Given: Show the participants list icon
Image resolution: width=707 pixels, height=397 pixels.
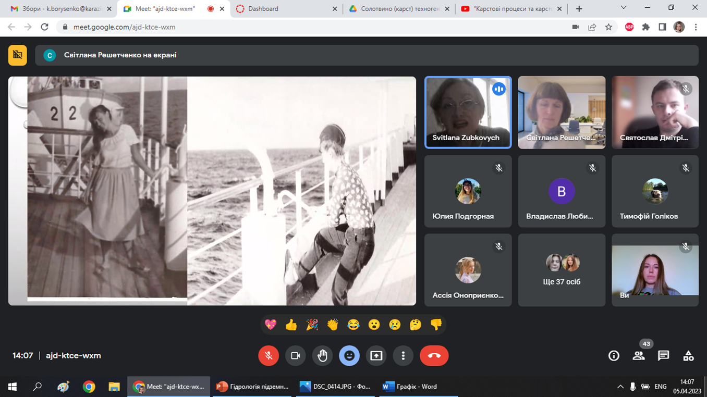Looking at the screenshot, I should point(639,356).
